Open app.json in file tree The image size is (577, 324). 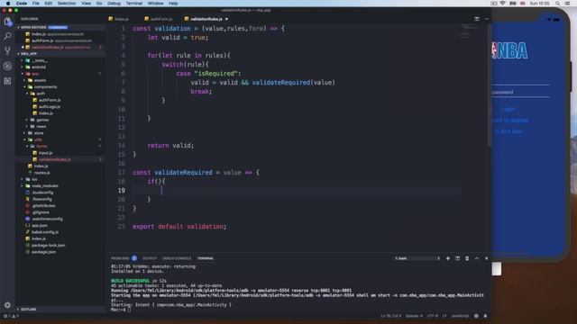click(40, 226)
